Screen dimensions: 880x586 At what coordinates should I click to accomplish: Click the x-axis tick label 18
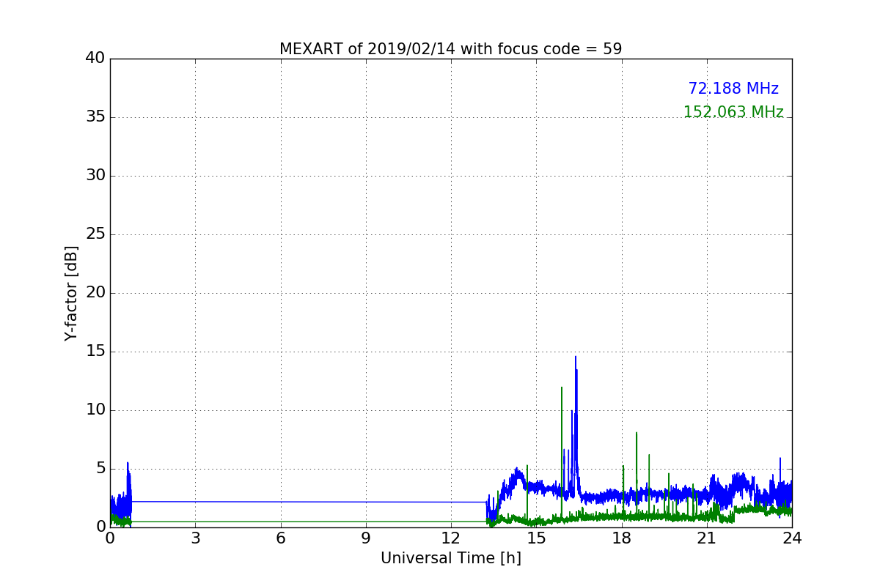click(622, 538)
